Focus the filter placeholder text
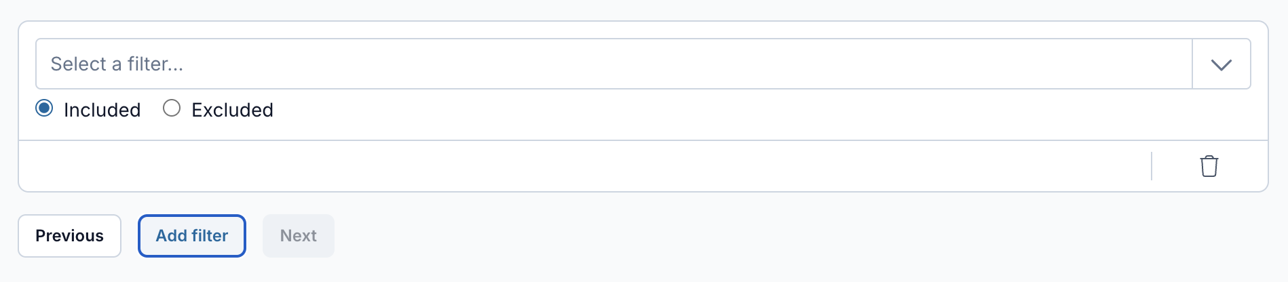Image resolution: width=1288 pixels, height=282 pixels. (x=117, y=64)
